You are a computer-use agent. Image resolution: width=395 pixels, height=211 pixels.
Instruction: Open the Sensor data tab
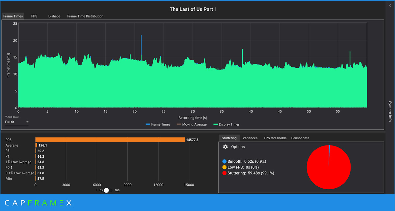pyautogui.click(x=300, y=138)
